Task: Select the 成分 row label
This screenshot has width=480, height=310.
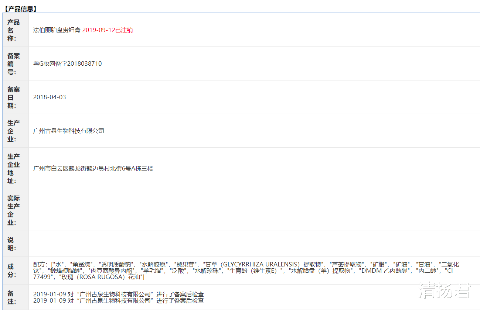Action: pyautogui.click(x=11, y=271)
